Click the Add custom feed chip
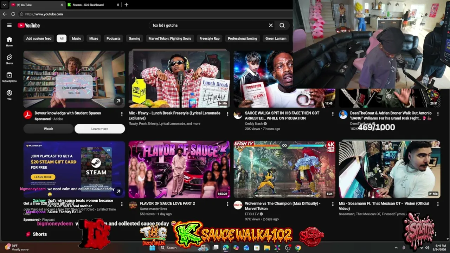450x253 pixels. (39, 39)
